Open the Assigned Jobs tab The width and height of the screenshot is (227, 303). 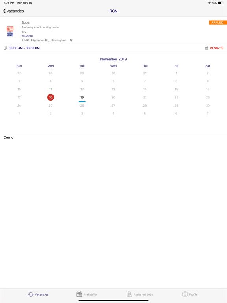tap(140, 294)
